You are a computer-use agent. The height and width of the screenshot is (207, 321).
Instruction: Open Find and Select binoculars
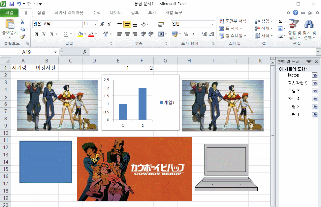(309, 24)
